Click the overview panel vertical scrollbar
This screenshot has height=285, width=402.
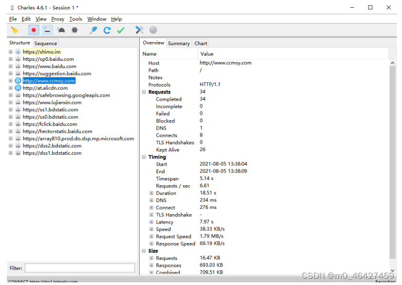(392, 163)
